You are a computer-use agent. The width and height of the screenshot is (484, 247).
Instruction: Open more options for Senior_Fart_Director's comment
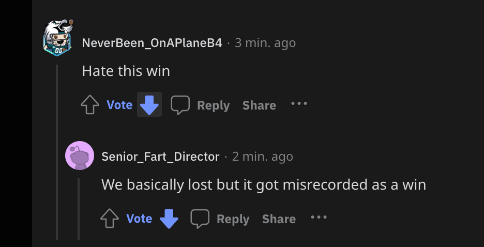tap(319, 218)
